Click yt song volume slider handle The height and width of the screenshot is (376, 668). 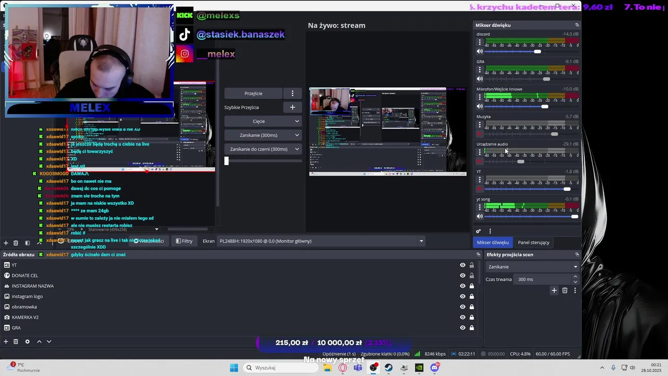point(575,216)
